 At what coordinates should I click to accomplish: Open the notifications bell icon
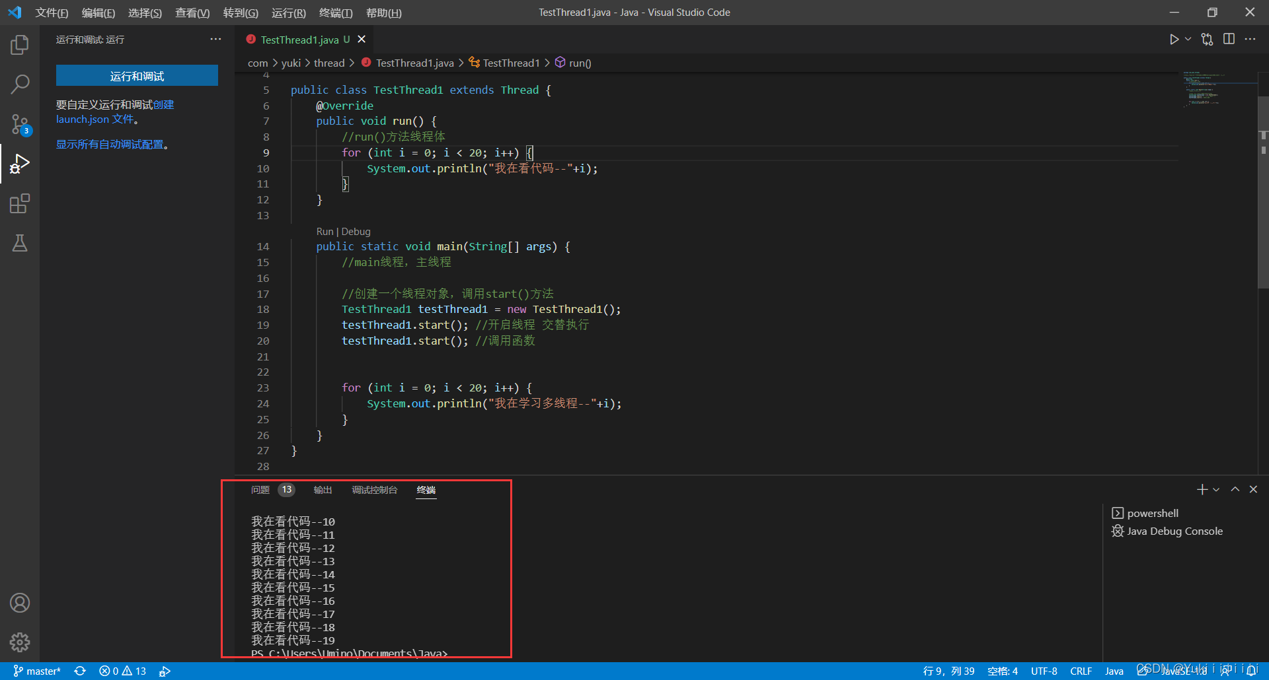[1252, 671]
